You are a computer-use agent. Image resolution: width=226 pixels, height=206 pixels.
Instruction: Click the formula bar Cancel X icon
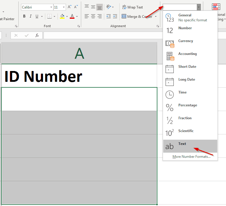[16, 35]
